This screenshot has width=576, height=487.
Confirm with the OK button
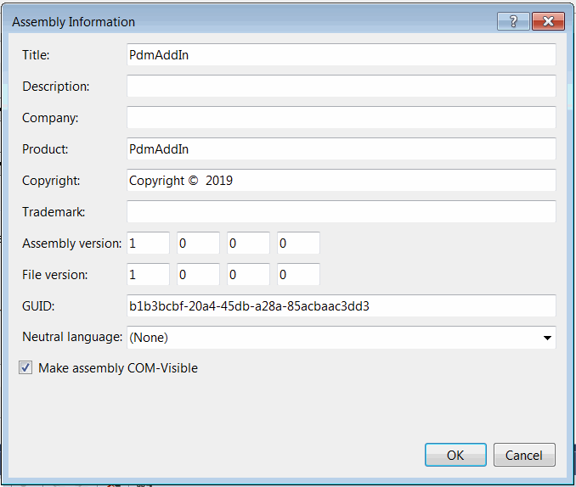(x=455, y=455)
